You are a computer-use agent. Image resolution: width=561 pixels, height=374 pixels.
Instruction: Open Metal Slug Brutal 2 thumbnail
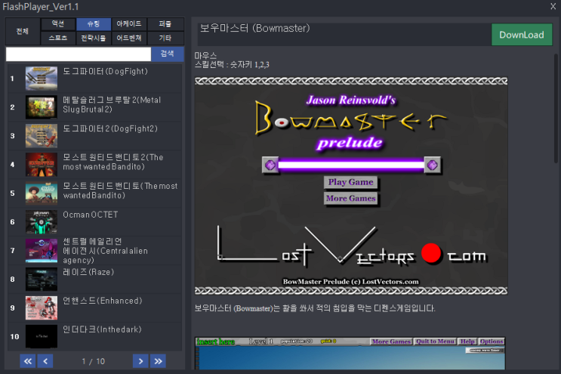(41, 107)
